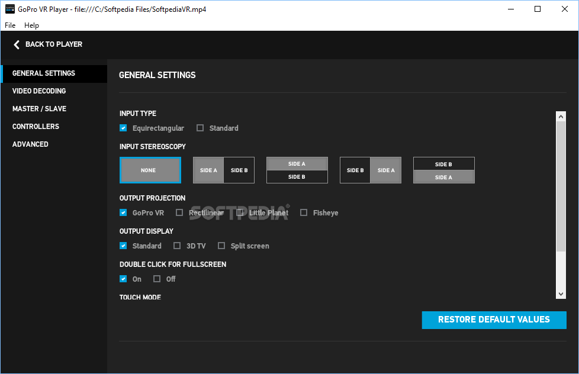This screenshot has width=579, height=374.
Task: Check Little Planet output projection
Action: pyautogui.click(x=240, y=212)
